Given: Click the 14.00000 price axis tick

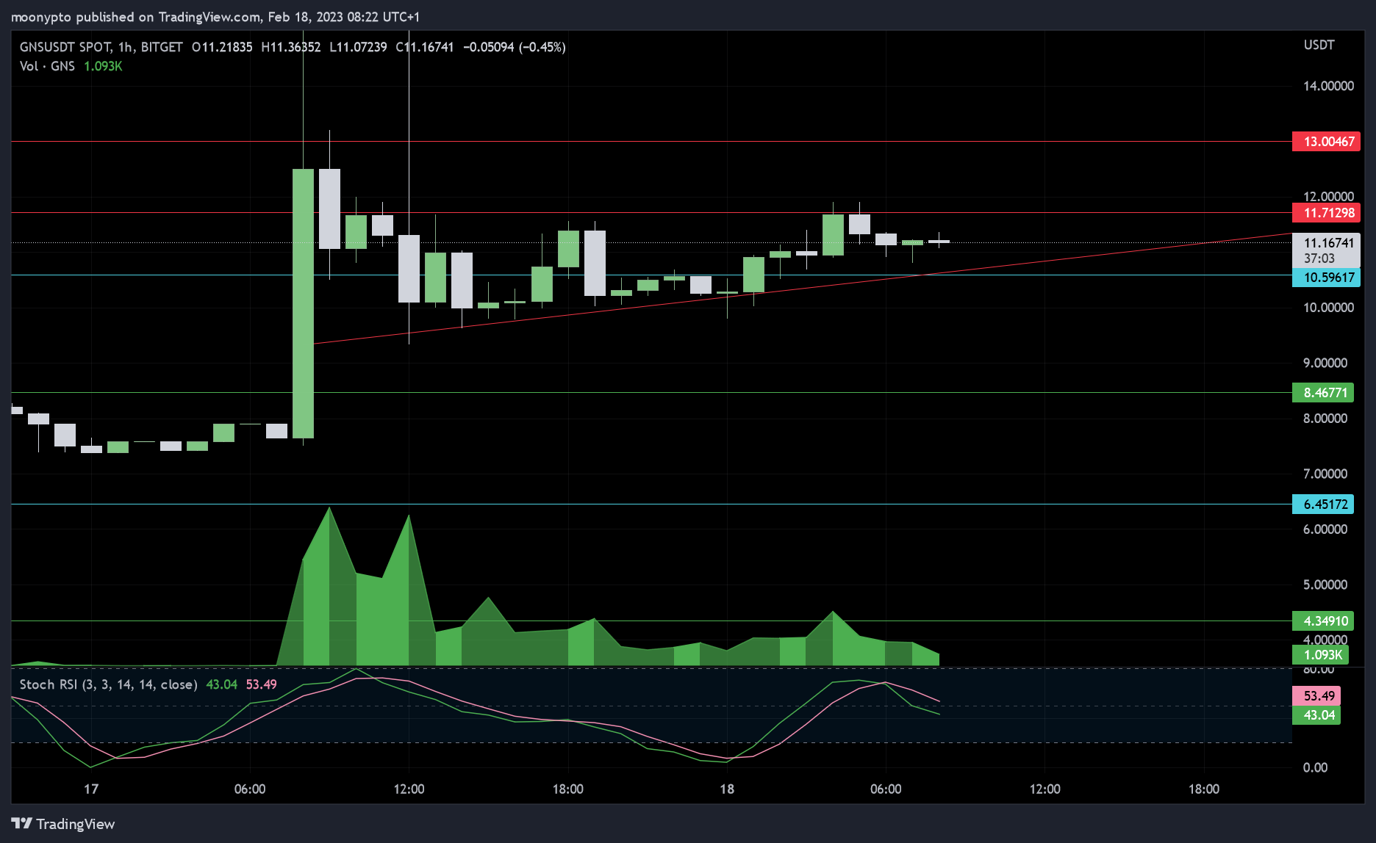Looking at the screenshot, I should (x=1328, y=86).
